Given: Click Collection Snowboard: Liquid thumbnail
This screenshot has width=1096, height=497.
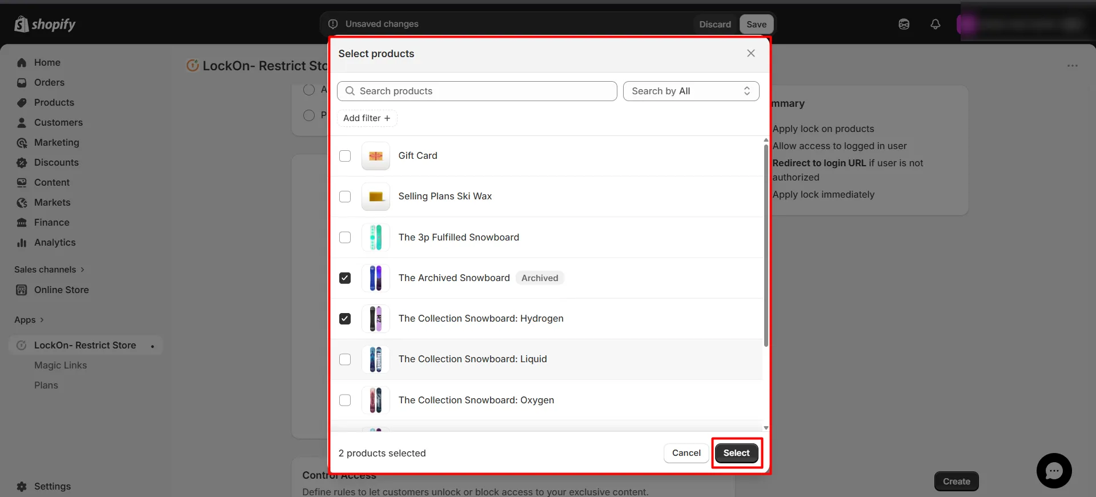Looking at the screenshot, I should pyautogui.click(x=376, y=359).
